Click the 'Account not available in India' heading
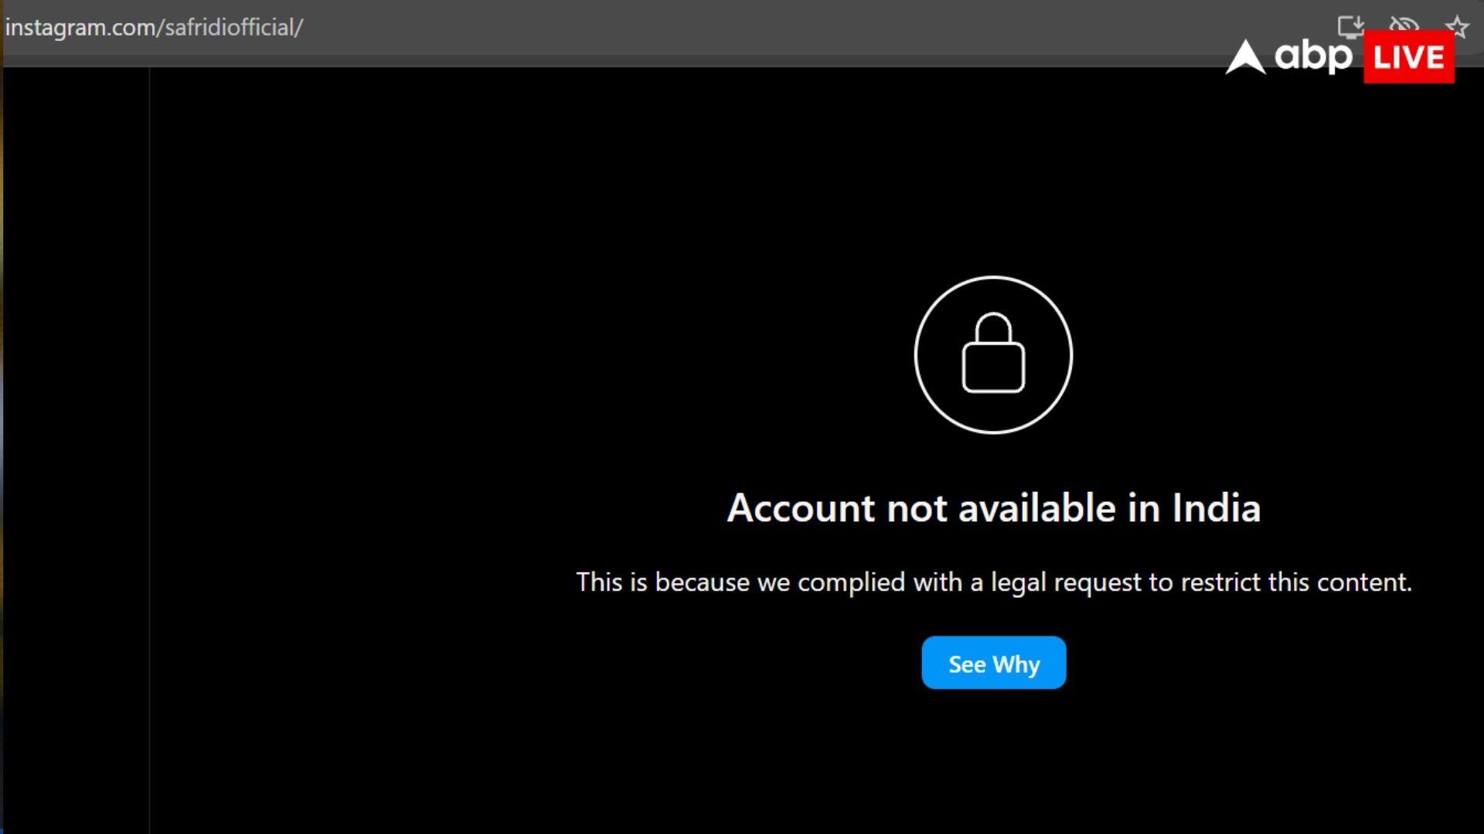This screenshot has width=1484, height=834. click(993, 508)
